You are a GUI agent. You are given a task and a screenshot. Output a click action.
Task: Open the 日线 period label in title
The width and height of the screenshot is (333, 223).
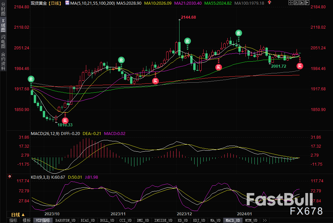click(55, 3)
